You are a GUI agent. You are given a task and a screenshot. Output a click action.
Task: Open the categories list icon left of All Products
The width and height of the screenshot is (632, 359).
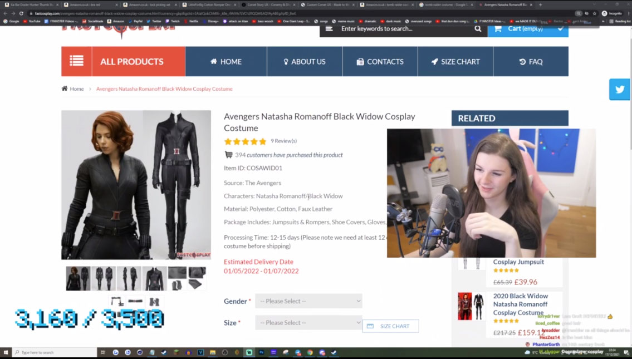[77, 61]
